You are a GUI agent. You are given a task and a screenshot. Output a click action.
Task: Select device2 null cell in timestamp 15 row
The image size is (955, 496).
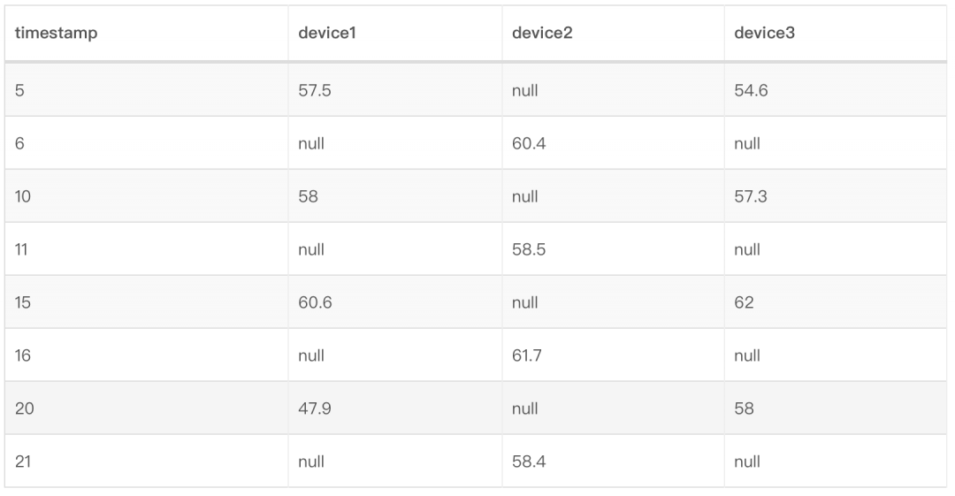pyautogui.click(x=524, y=301)
